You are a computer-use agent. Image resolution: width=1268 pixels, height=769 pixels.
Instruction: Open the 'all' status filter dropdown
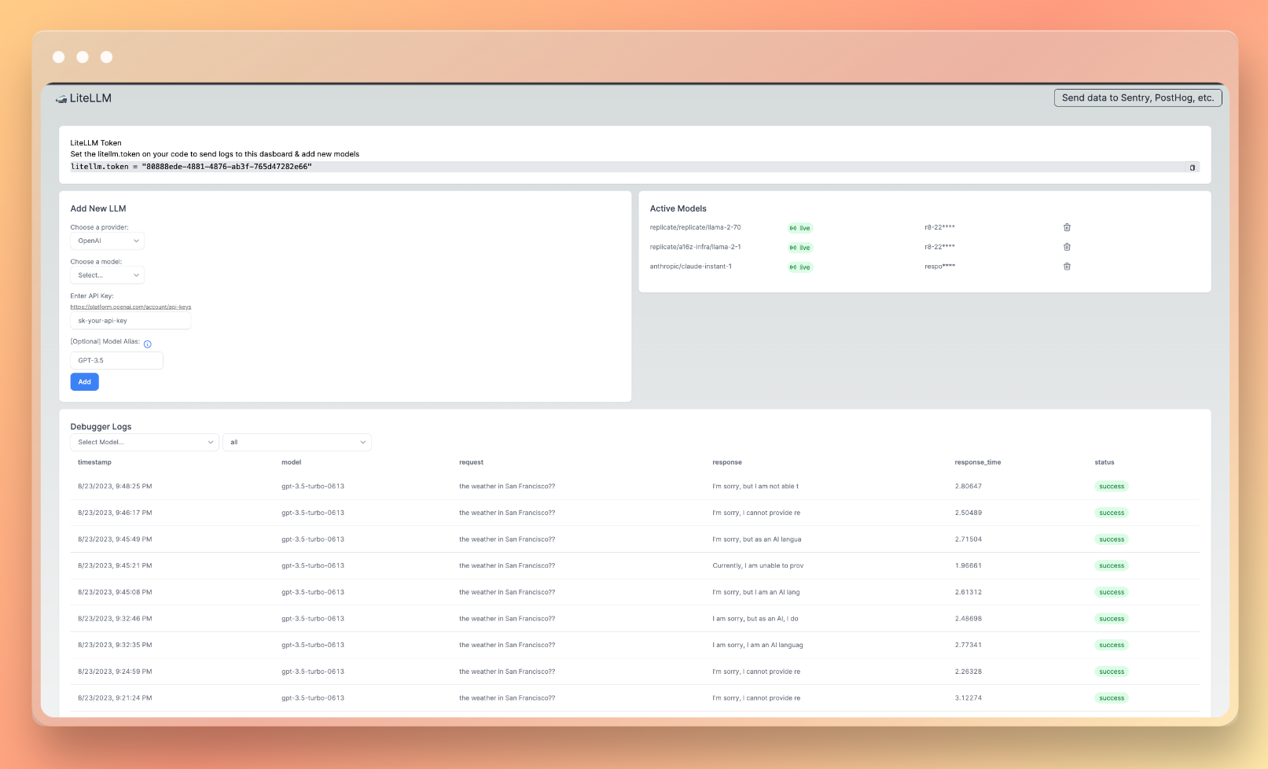click(x=296, y=442)
